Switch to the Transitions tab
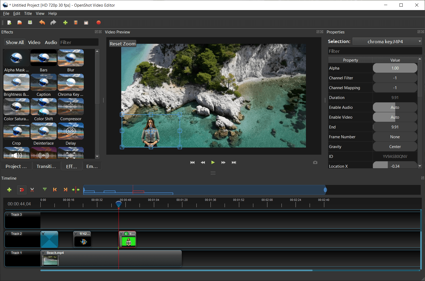The width and height of the screenshot is (425, 281). click(x=46, y=166)
